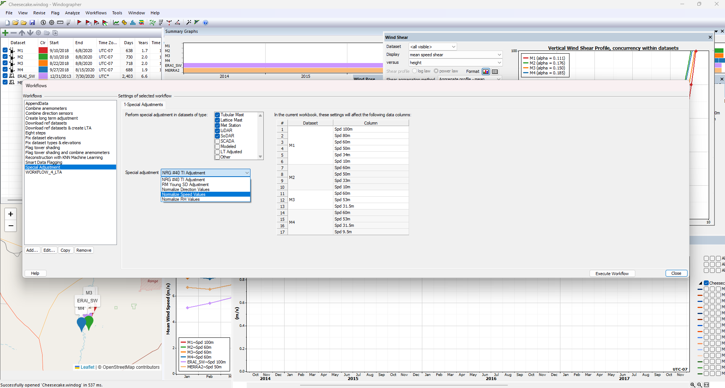The width and height of the screenshot is (725, 388).
Task: Click the dataset settings gear icon
Action: point(39,33)
